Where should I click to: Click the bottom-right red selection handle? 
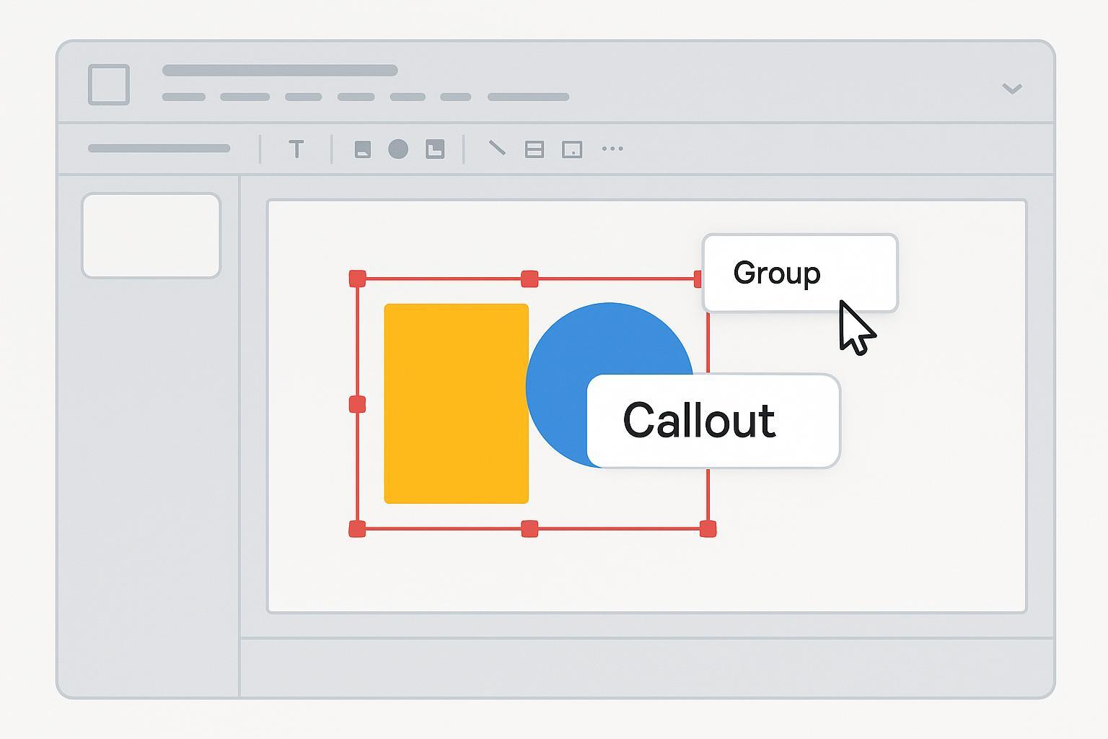(708, 529)
